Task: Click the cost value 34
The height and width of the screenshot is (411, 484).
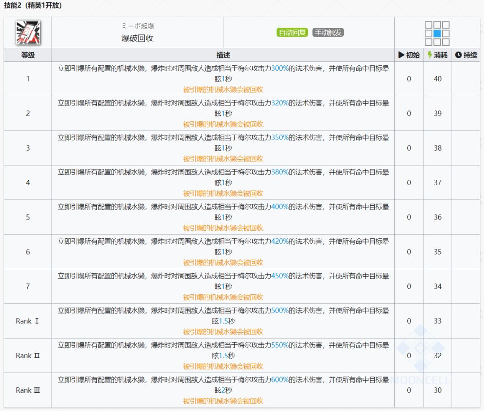Action: pos(437,287)
